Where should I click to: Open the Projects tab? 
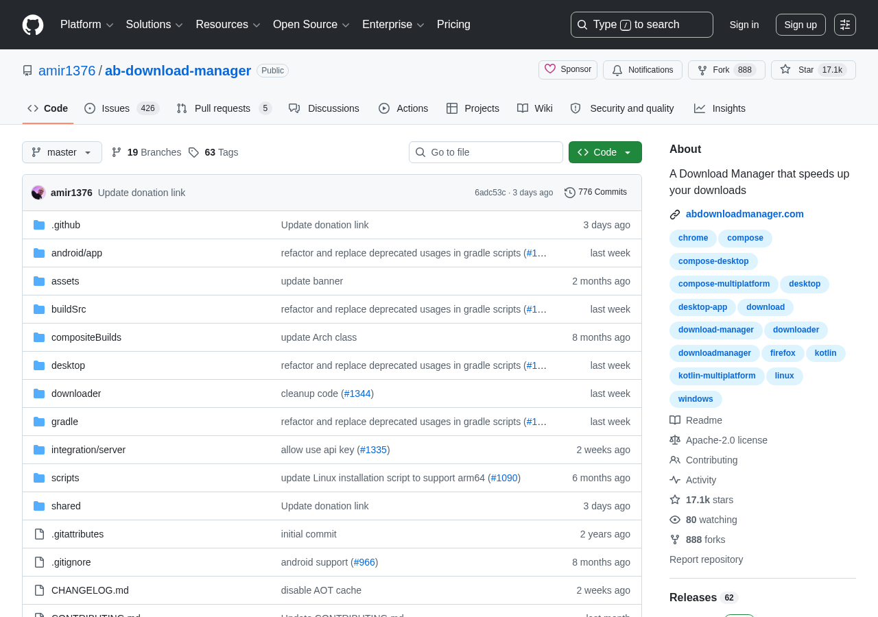[x=473, y=108]
